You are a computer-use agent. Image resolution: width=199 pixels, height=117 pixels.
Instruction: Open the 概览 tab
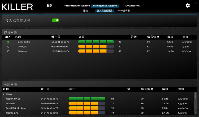[50, 6]
